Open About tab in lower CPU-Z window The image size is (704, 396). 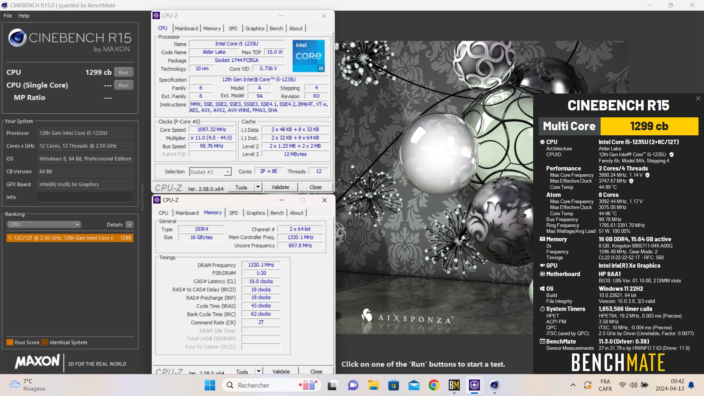pos(297,213)
